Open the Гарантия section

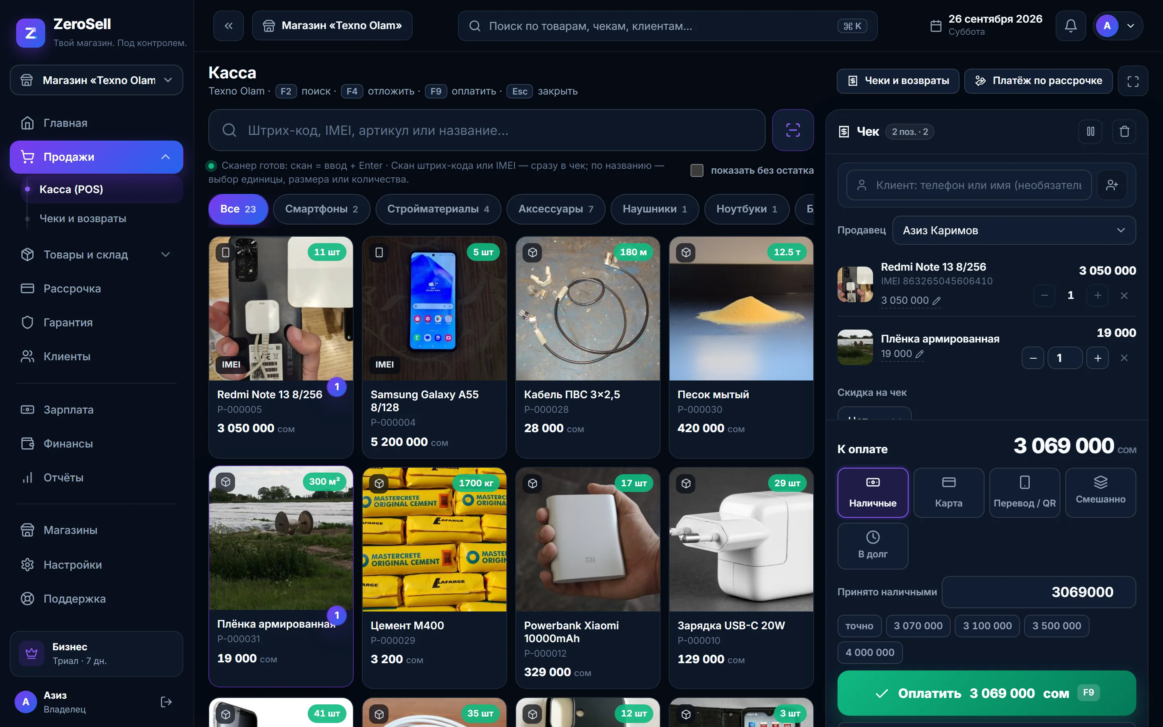pyautogui.click(x=96, y=323)
